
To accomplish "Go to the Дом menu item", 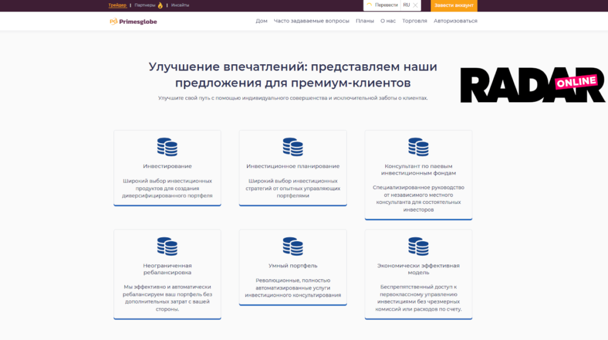I will tap(261, 21).
